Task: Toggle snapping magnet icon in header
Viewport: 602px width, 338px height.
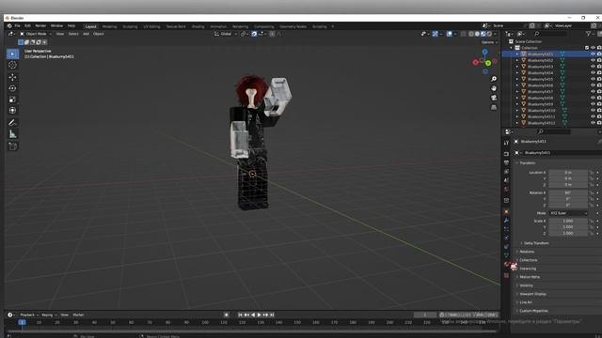Action: (254, 34)
